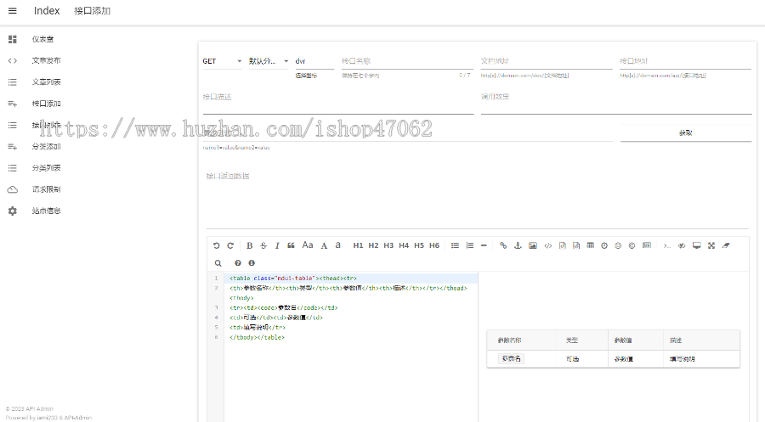Click the 获取 button

(685, 132)
